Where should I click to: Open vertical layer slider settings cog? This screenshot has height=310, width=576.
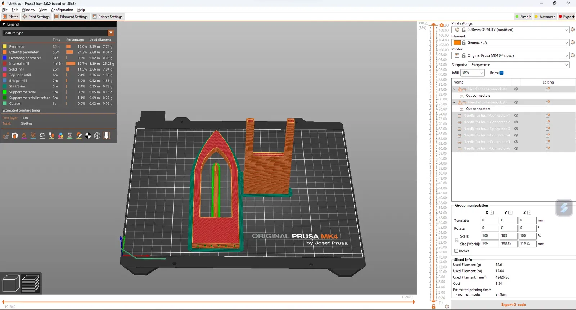tap(447, 306)
